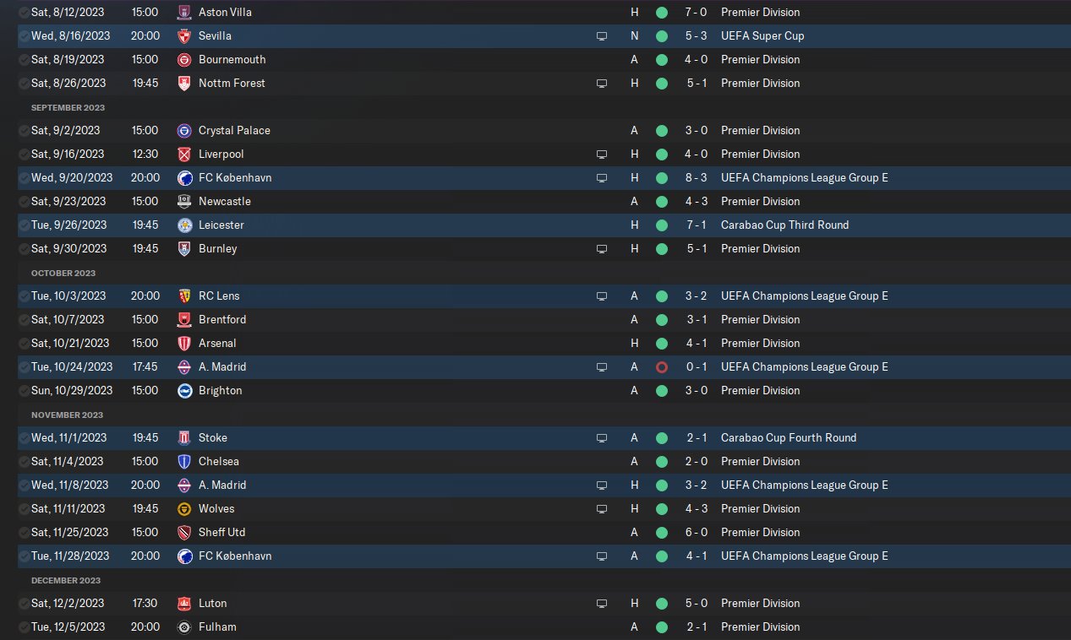Click the Aston Villa club badge

tap(184, 13)
